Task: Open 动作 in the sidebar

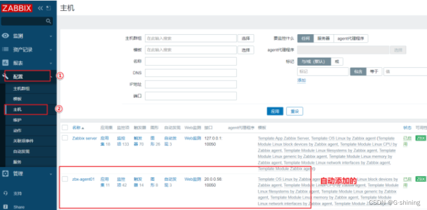Action: click(17, 131)
